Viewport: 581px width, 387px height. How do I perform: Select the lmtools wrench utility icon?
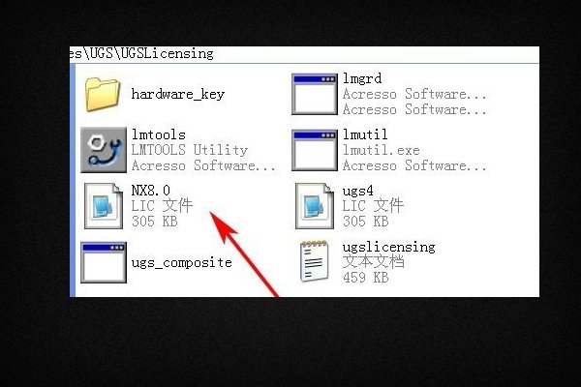point(104,150)
